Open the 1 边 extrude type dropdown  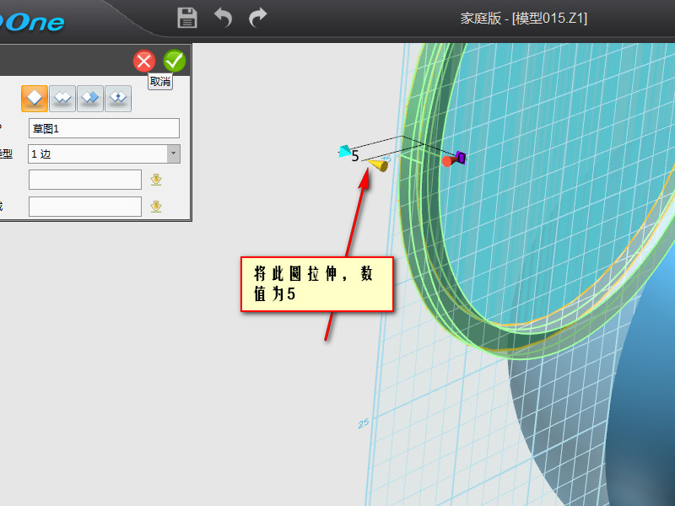pos(97,153)
